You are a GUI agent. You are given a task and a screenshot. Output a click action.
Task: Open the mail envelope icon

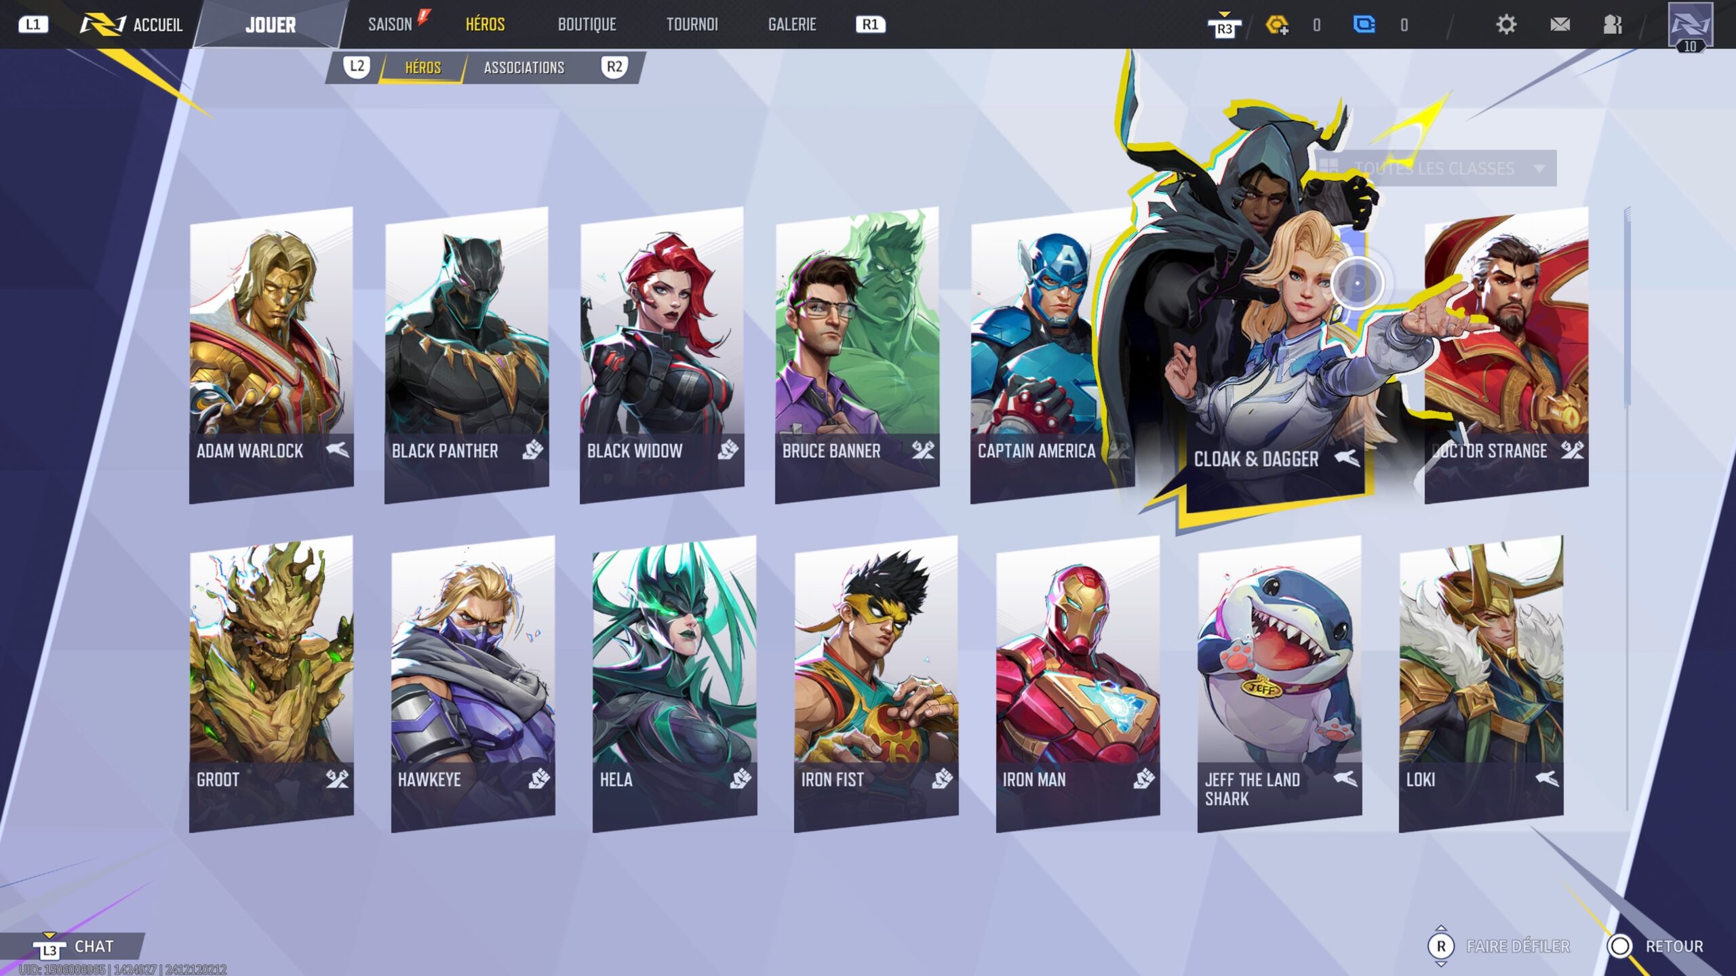(x=1560, y=25)
